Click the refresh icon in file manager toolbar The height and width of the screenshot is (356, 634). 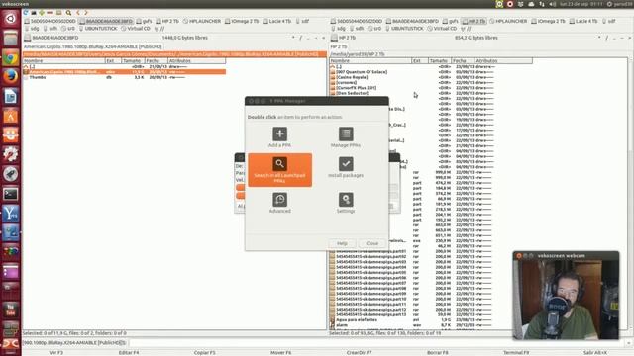[x=26, y=13]
